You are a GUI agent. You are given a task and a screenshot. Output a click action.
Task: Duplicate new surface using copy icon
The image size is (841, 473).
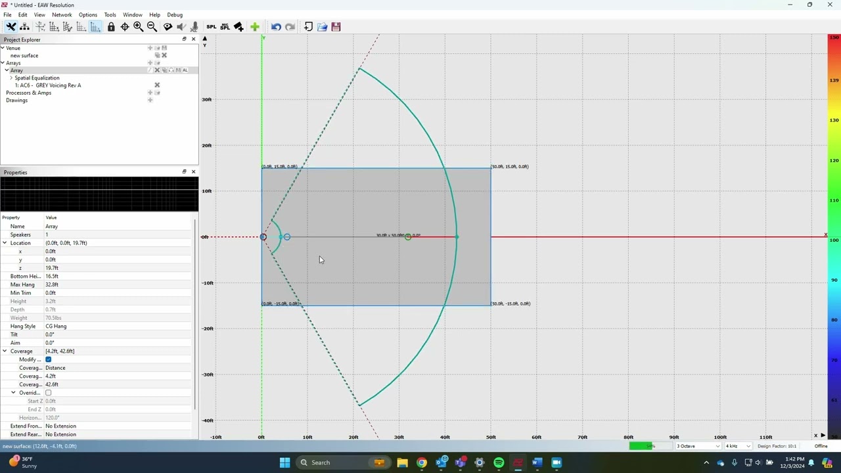click(x=157, y=55)
